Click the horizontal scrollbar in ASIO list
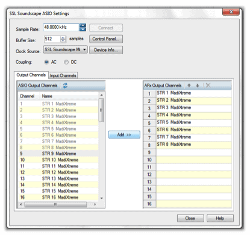250x235 pixels. pos(58,204)
